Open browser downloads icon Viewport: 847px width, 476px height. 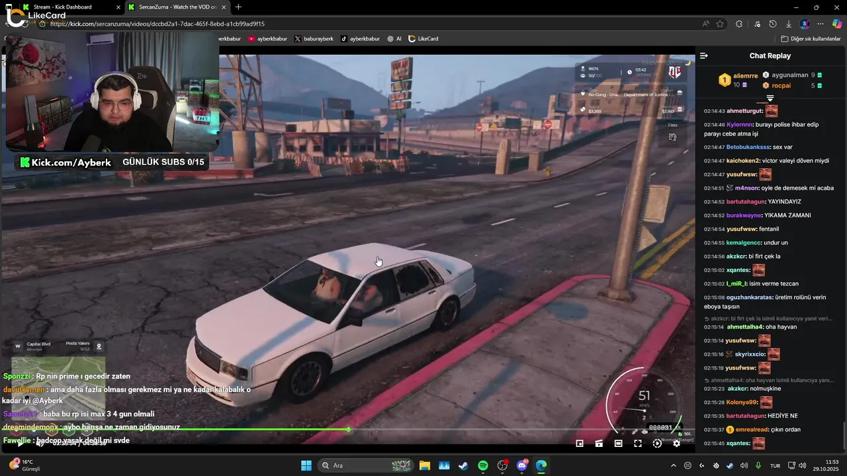click(788, 24)
